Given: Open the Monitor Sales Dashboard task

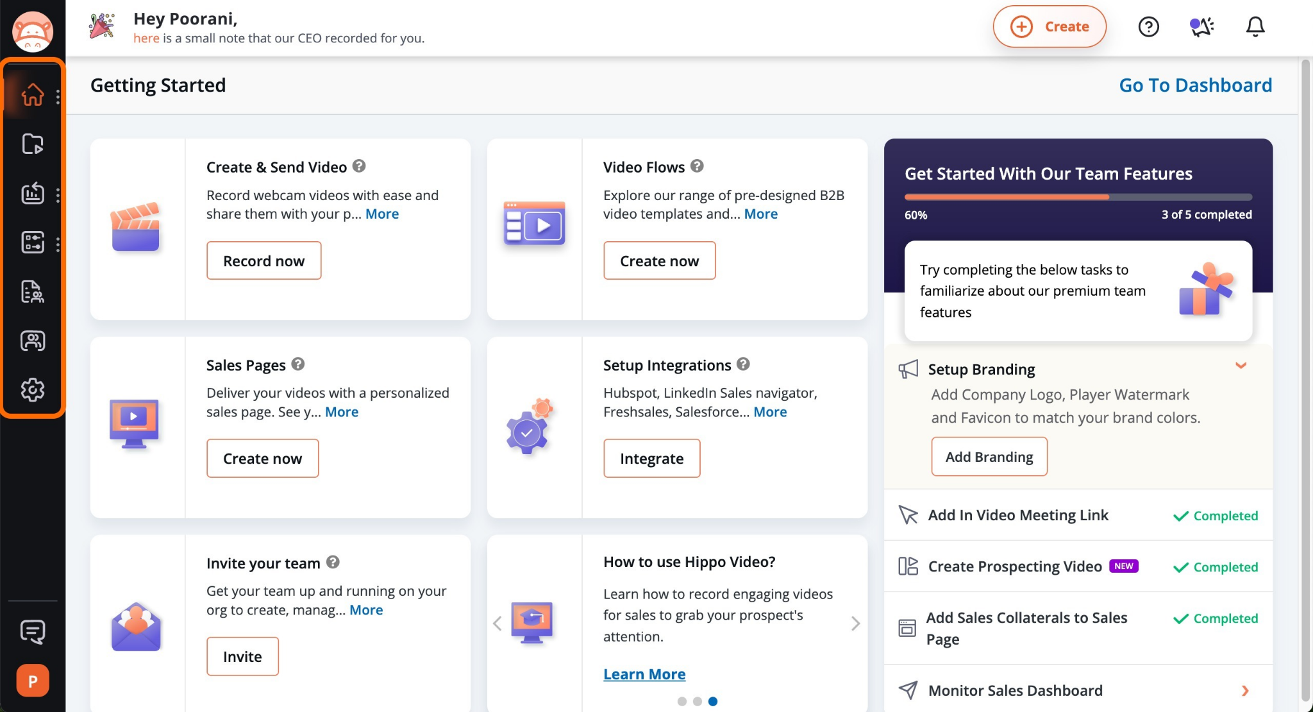Looking at the screenshot, I should coord(1078,690).
